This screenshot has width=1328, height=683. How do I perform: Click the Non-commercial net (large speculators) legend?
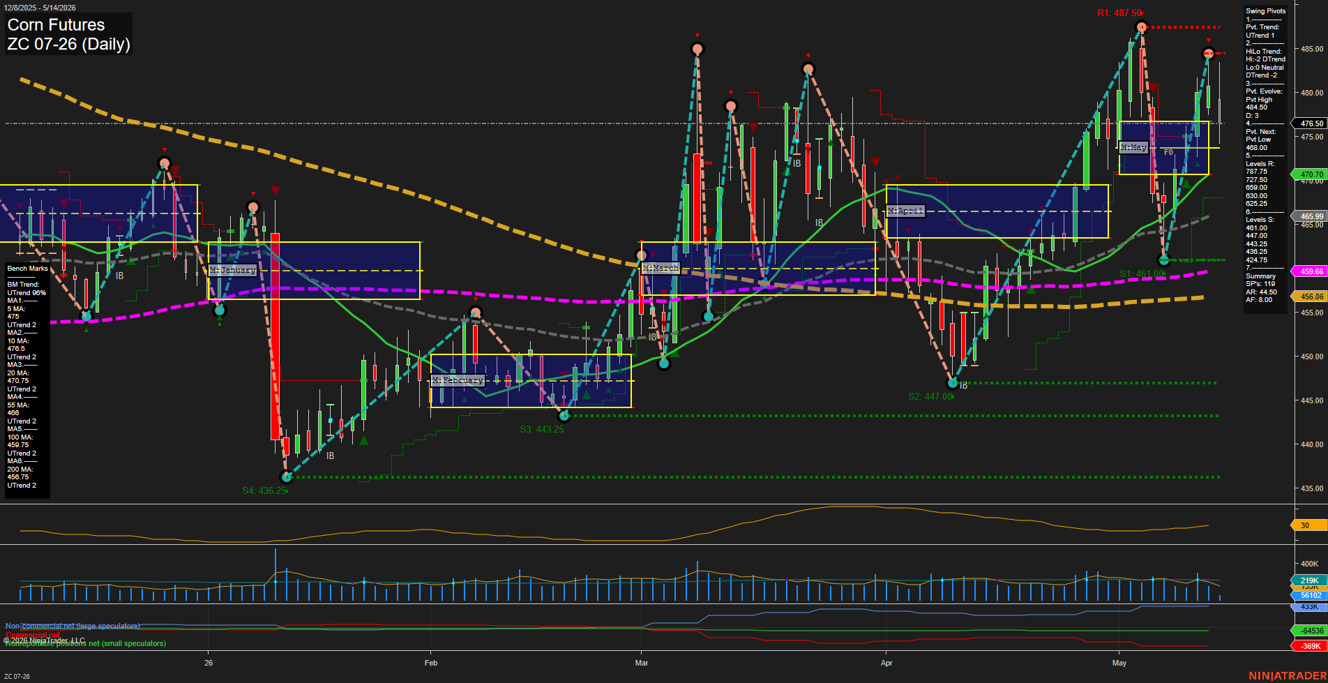(73, 626)
